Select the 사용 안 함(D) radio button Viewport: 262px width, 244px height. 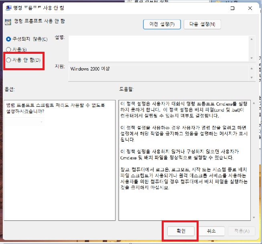(x=23, y=60)
